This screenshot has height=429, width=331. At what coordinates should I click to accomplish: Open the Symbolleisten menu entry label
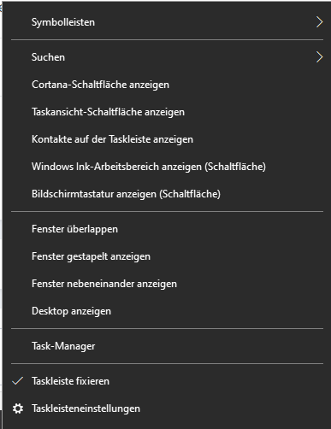63,22
